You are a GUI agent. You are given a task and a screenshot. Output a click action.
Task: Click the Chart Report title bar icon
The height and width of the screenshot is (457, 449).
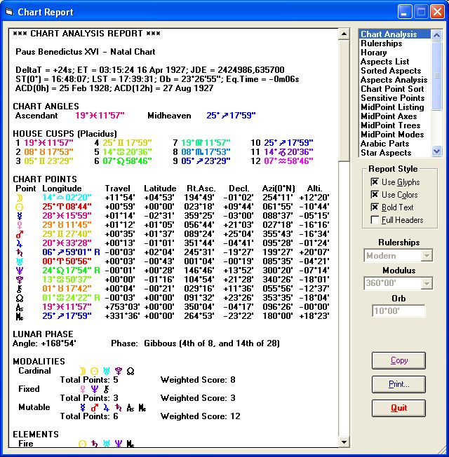(x=8, y=12)
